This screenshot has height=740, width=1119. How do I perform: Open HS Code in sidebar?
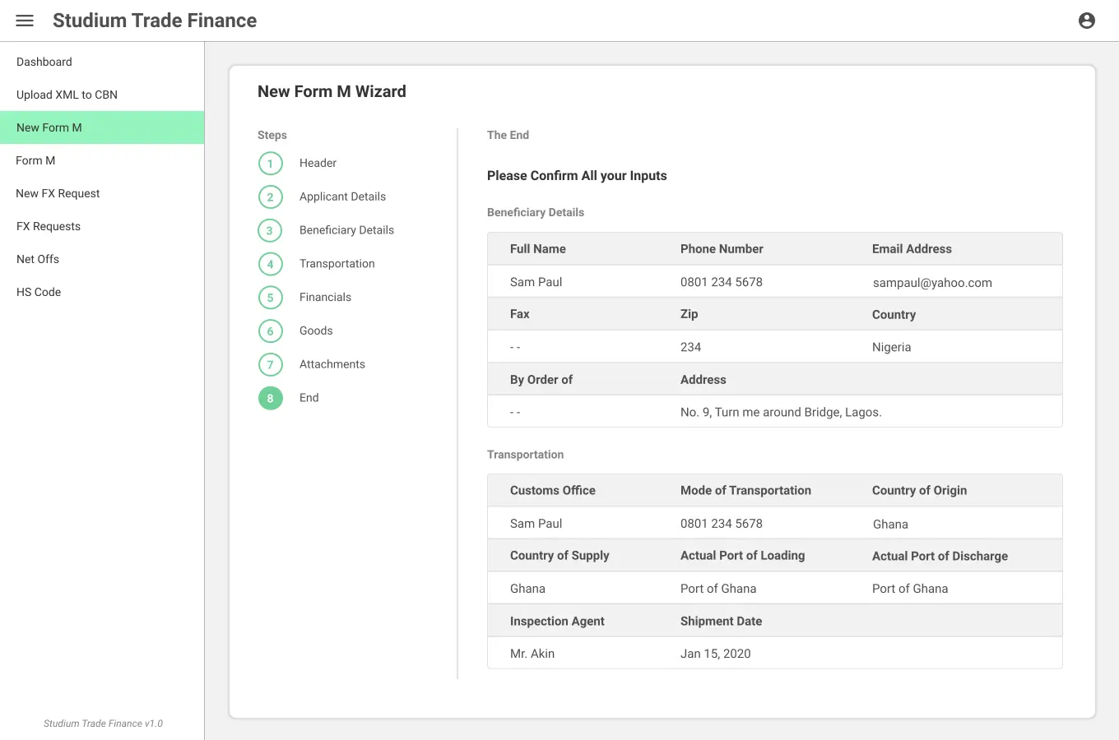[x=102, y=292]
